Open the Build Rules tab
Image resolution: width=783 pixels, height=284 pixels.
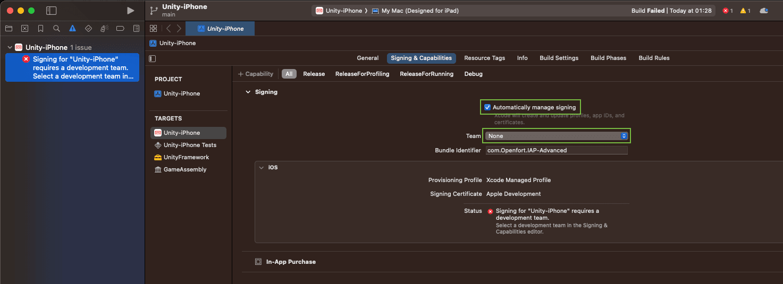click(654, 58)
